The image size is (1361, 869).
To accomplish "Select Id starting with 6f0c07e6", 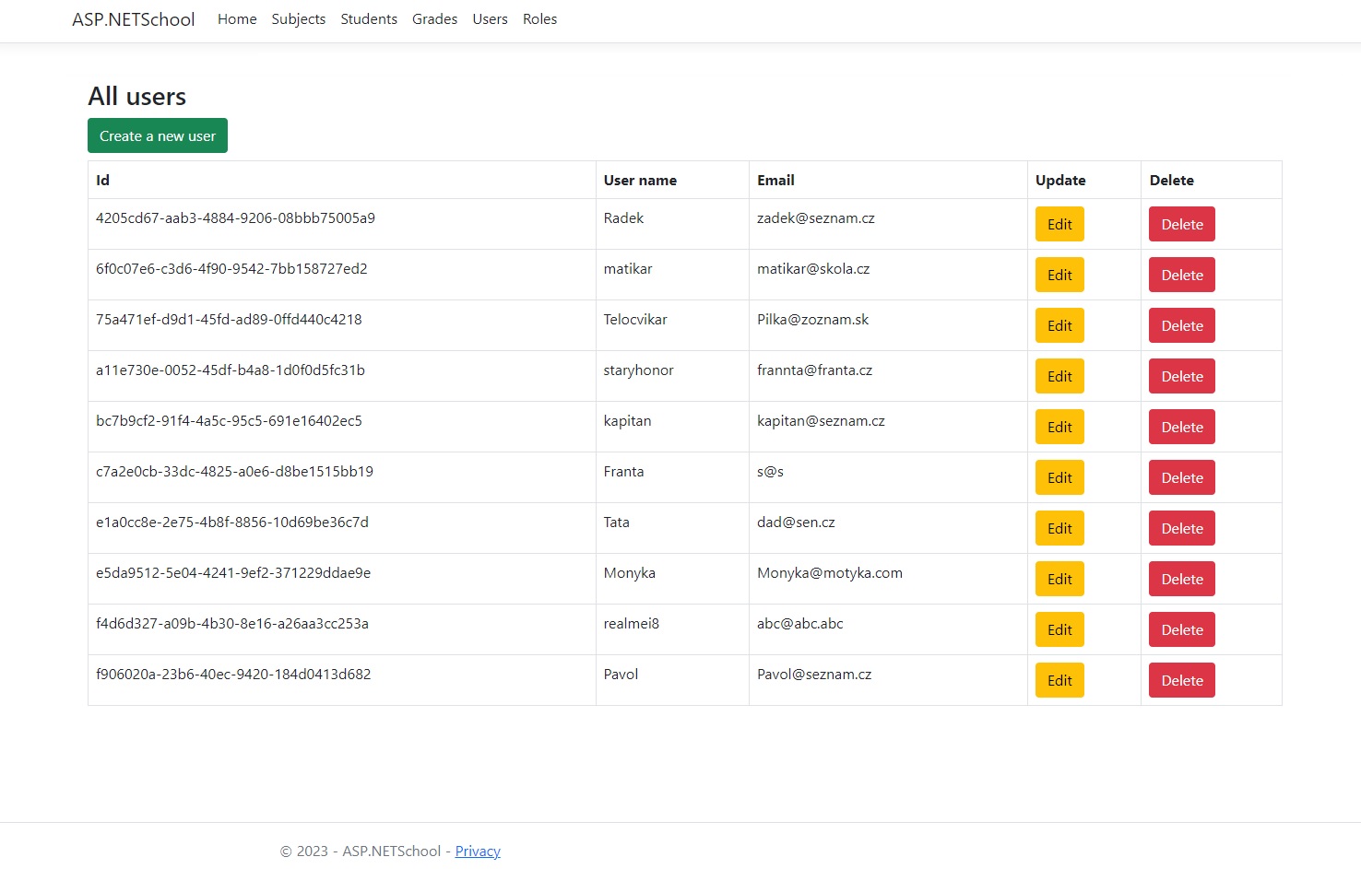I will [x=231, y=269].
